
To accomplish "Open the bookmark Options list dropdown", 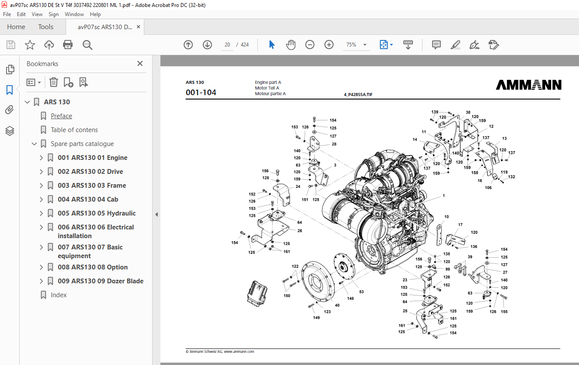I will (34, 82).
